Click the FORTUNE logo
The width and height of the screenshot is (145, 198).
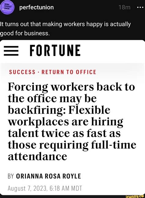click(x=55, y=50)
